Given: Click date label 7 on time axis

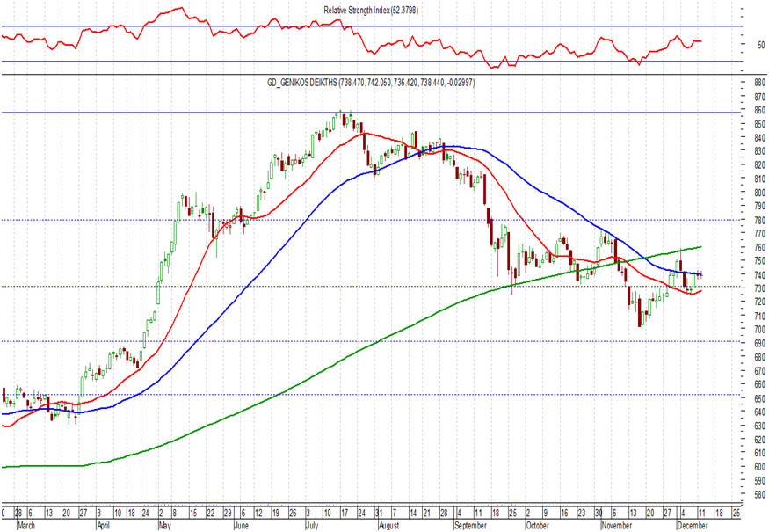Looking at the screenshot, I should pyautogui.click(x=395, y=513).
